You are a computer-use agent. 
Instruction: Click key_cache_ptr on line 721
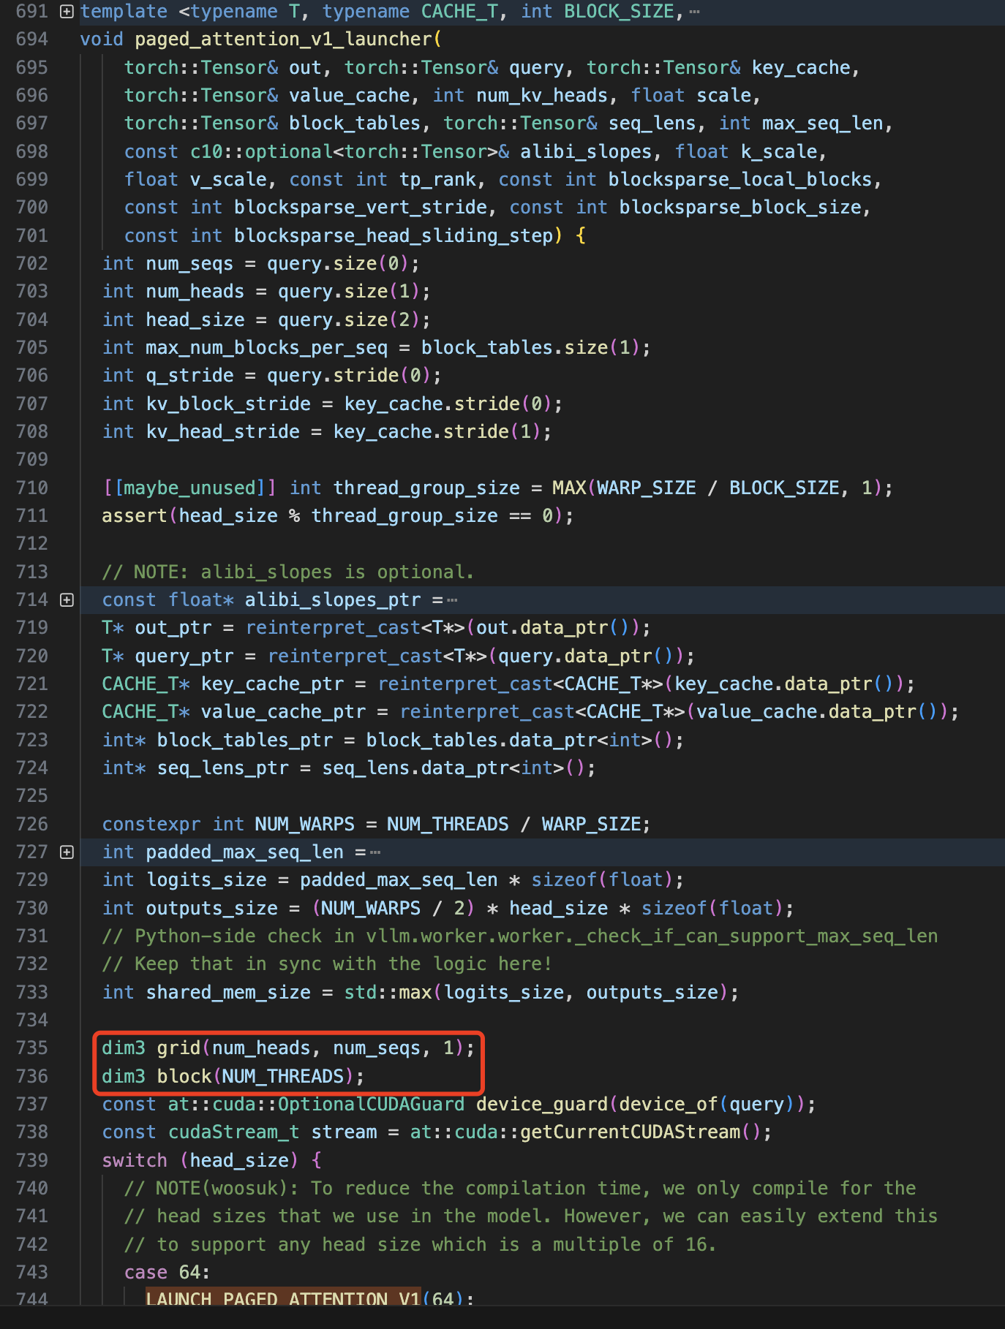coord(272,684)
